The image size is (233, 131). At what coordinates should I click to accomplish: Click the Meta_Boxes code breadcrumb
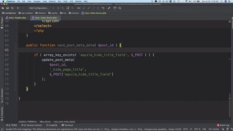pos(45,122)
